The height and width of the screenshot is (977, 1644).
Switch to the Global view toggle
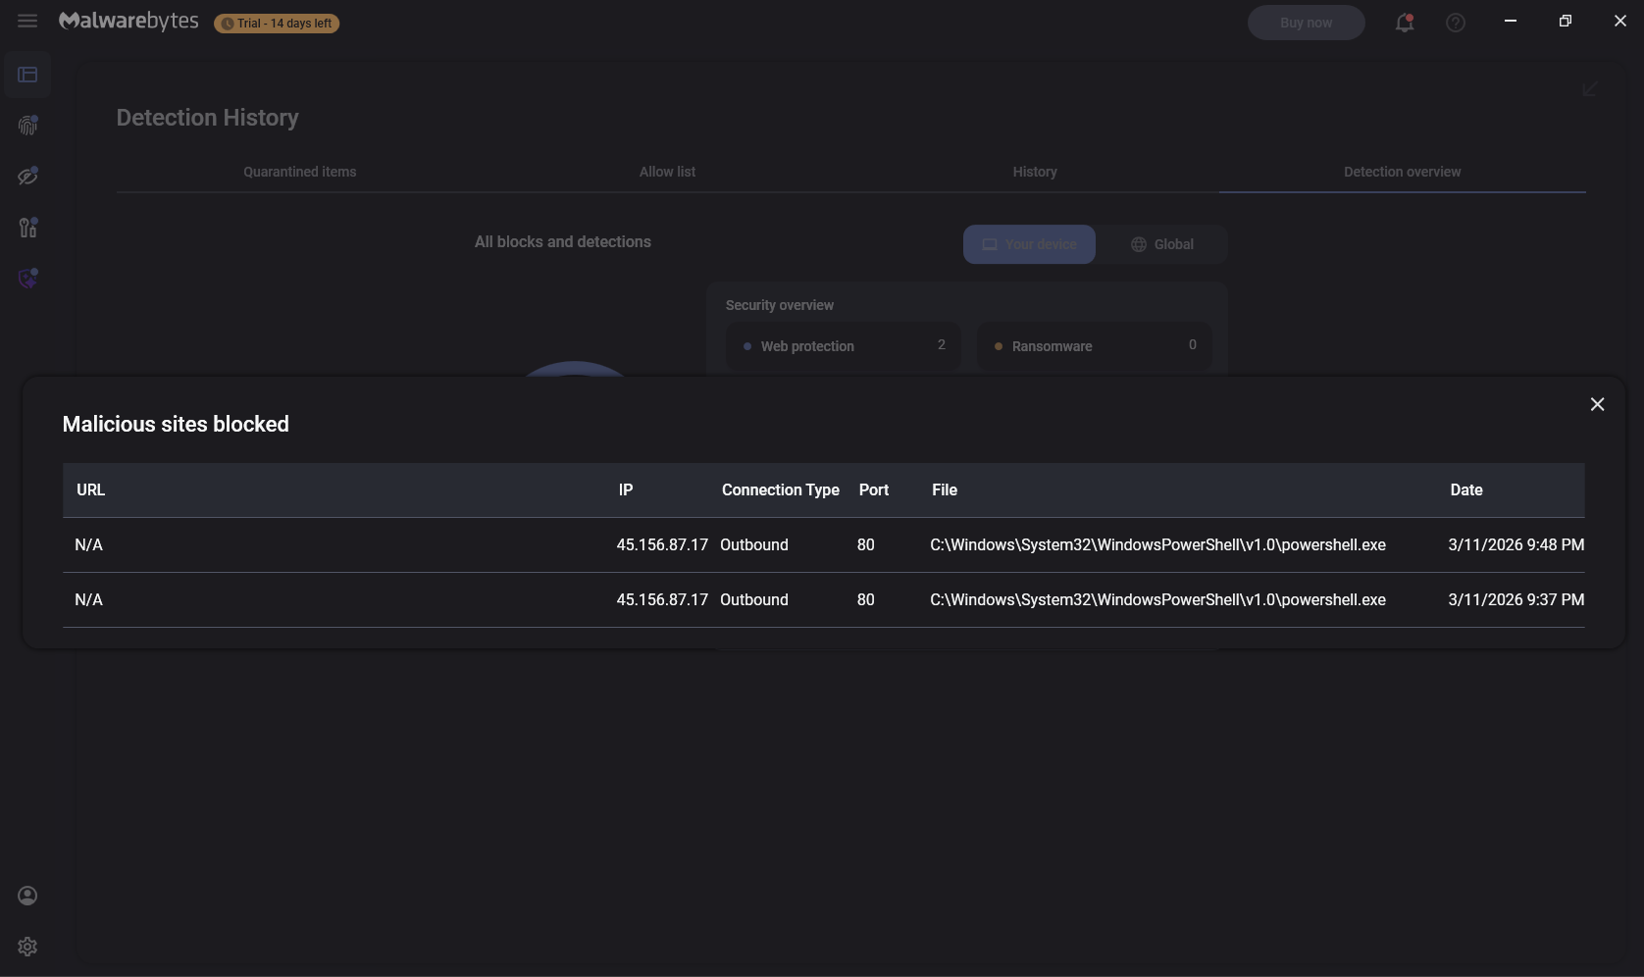coord(1161,244)
